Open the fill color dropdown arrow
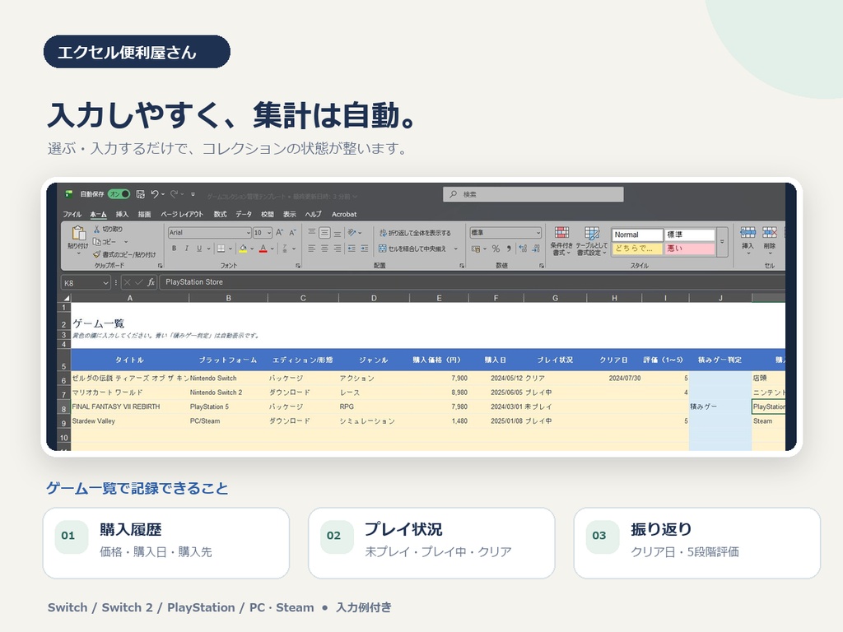843x632 pixels. click(252, 249)
